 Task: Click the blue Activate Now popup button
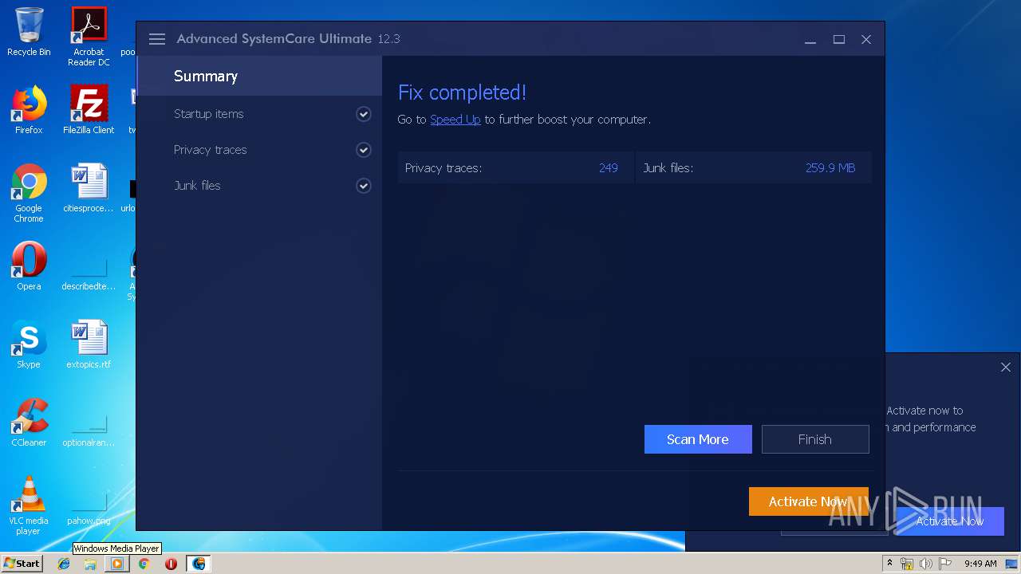point(949,521)
